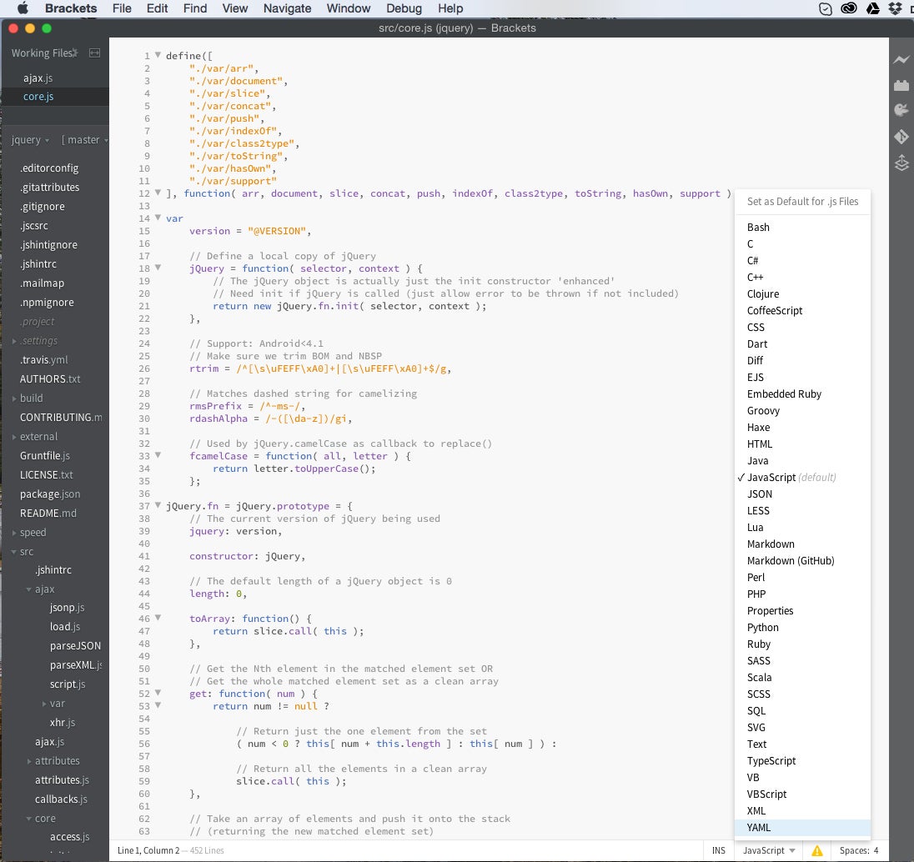The width and height of the screenshot is (914, 862).
Task: Toggle INS insert mode in status bar
Action: point(718,850)
